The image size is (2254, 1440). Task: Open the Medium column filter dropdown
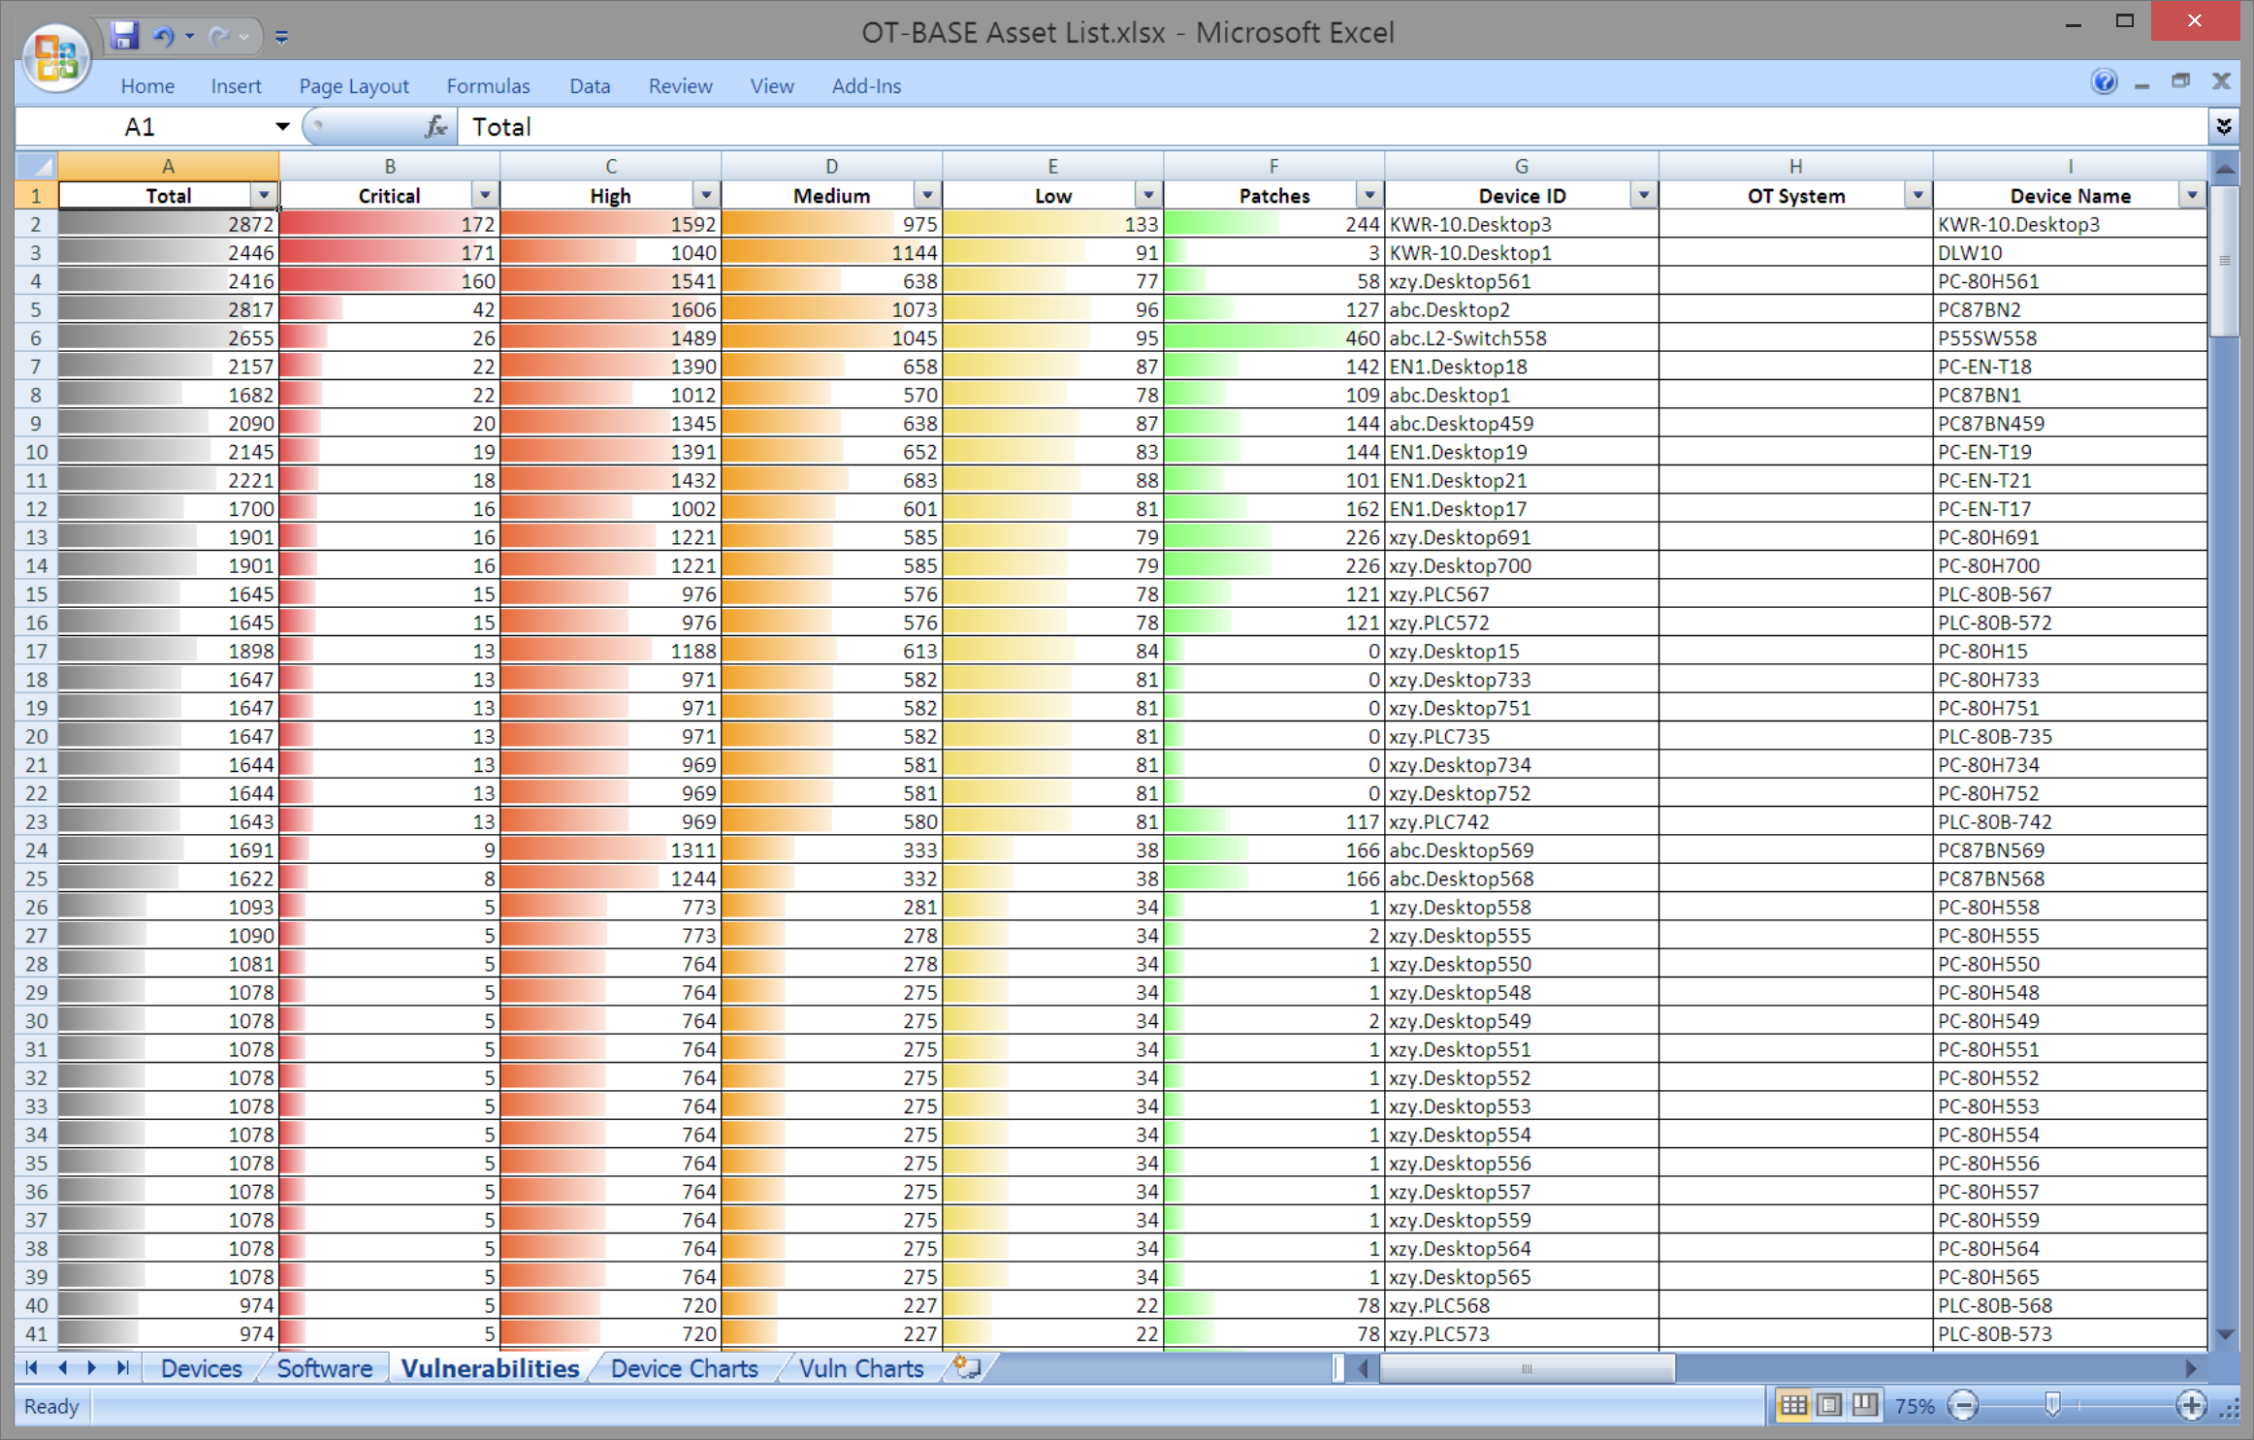coord(927,195)
